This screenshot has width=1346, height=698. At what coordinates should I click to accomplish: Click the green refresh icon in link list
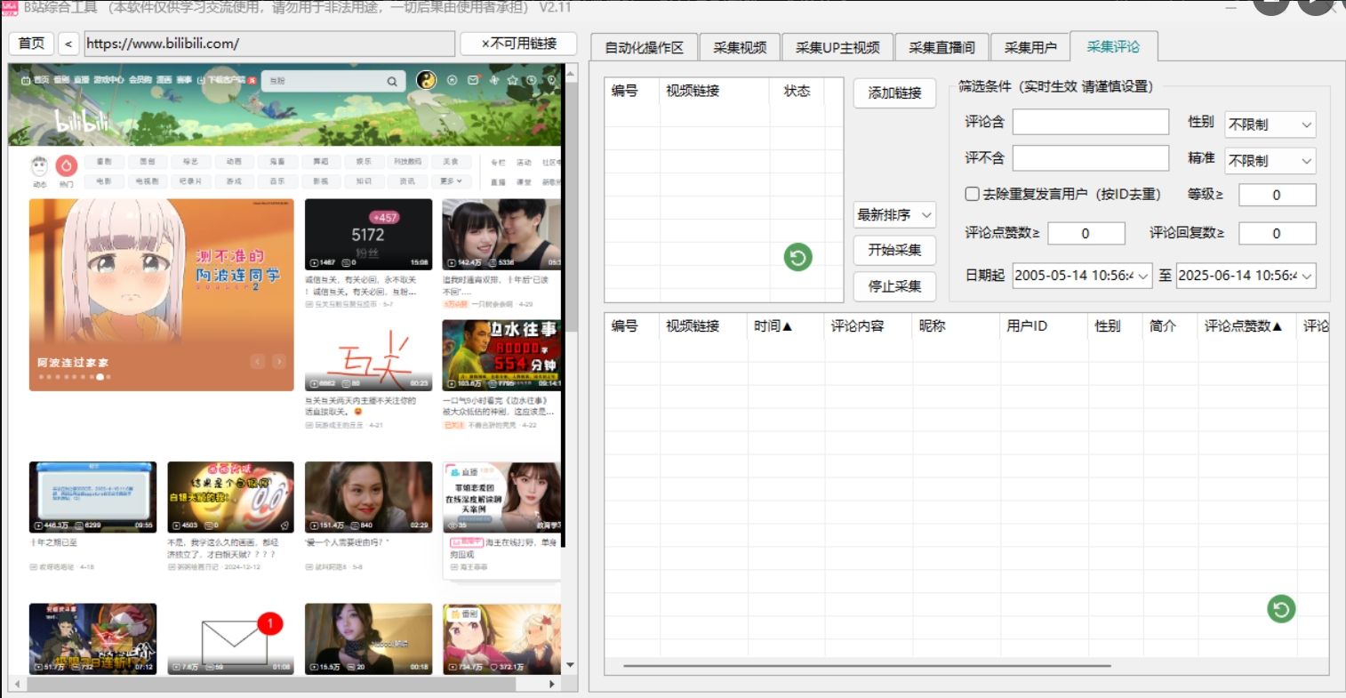[797, 258]
